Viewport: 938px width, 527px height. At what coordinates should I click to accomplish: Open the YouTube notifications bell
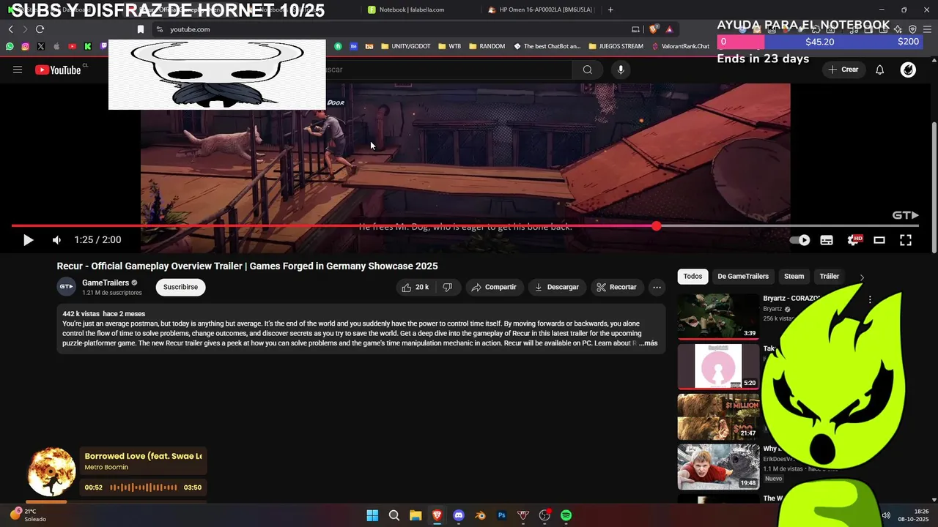879,70
